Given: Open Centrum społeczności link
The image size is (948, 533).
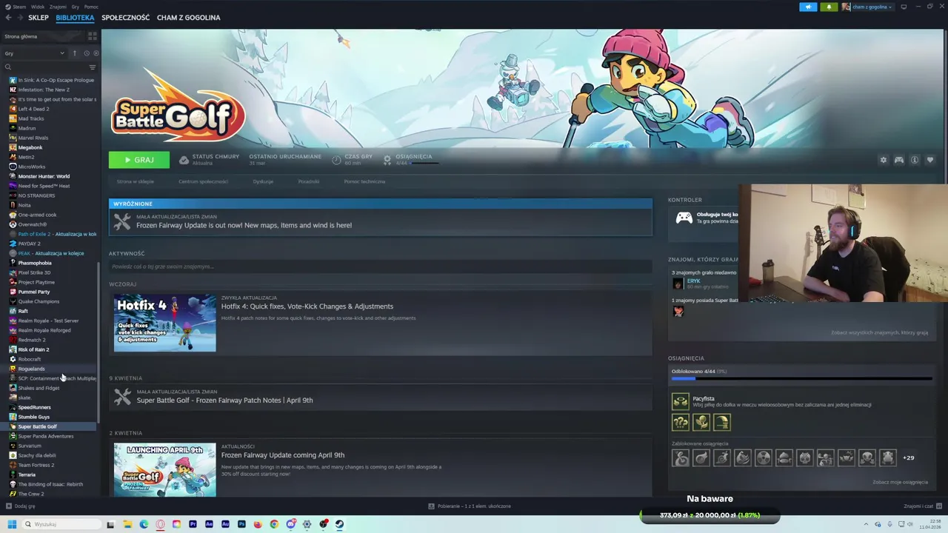Looking at the screenshot, I should tap(203, 181).
